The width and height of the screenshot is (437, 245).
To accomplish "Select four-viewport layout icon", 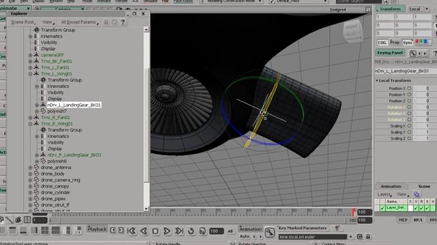I will pos(45,230).
